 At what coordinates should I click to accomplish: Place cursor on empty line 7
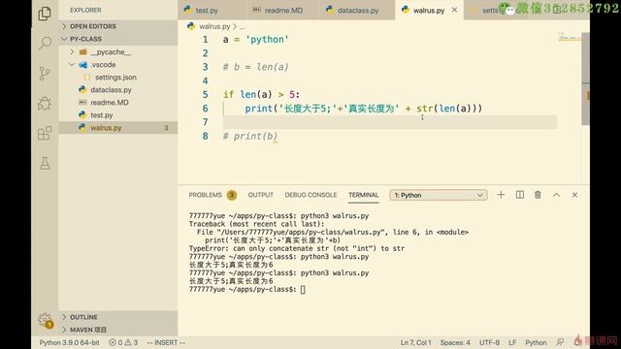coord(390,122)
